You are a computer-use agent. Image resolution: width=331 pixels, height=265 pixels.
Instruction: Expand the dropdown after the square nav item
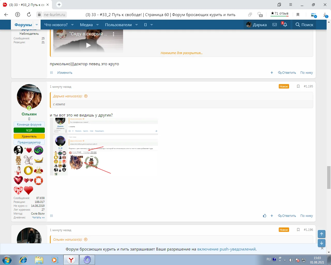152,25
